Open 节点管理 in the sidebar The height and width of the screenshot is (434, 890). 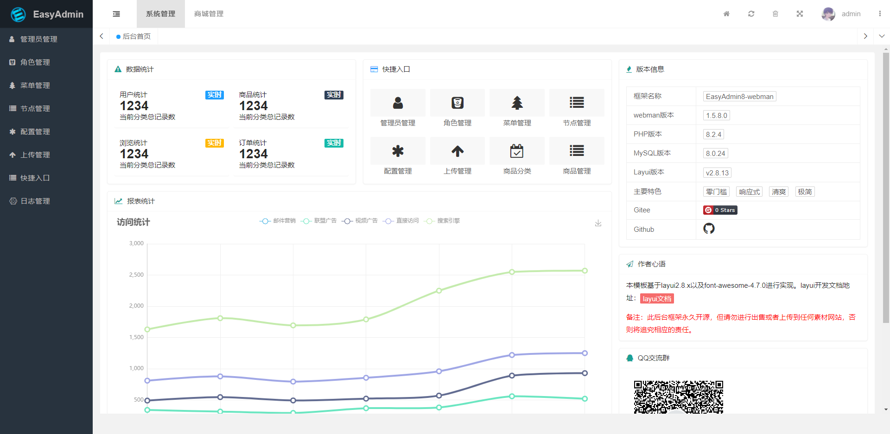[x=46, y=109]
